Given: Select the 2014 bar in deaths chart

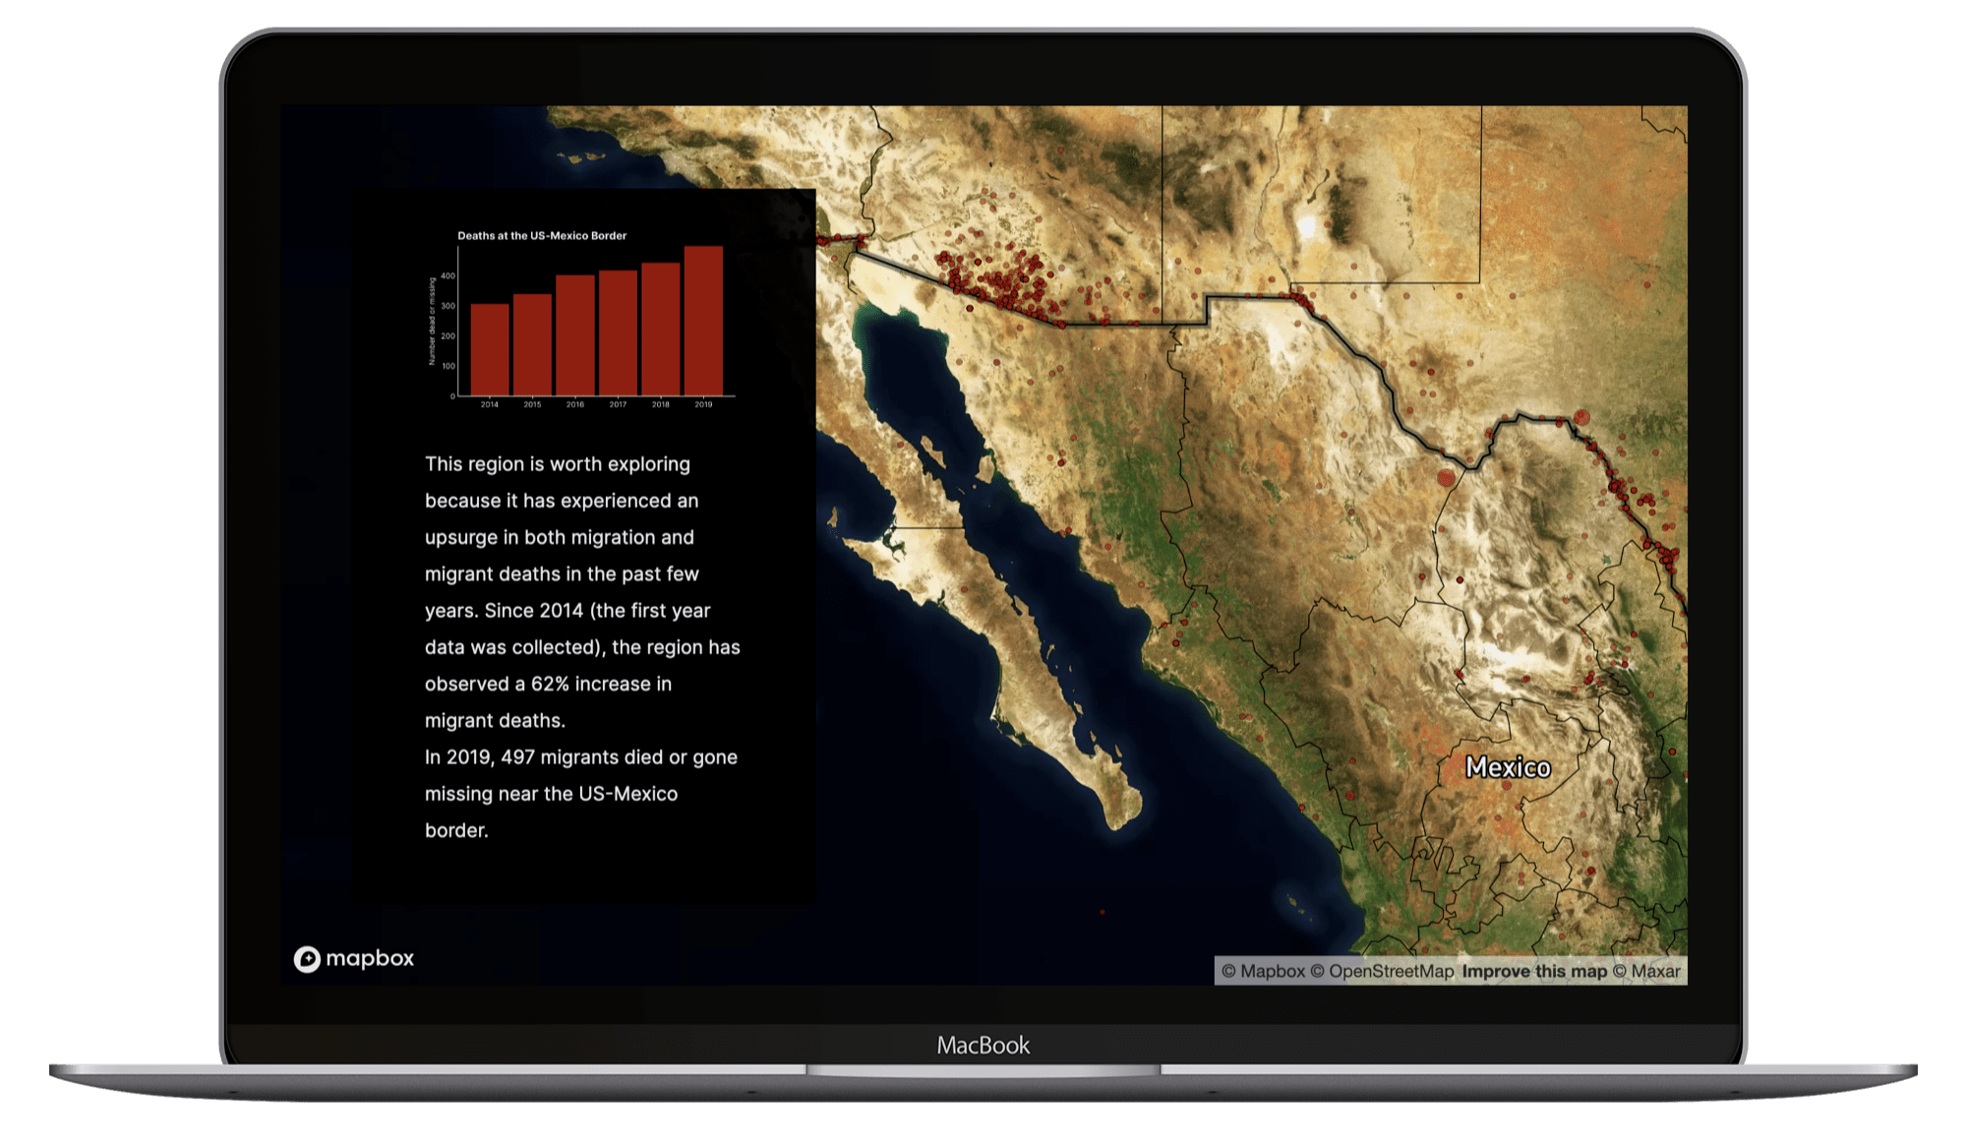Looking at the screenshot, I should click(490, 349).
